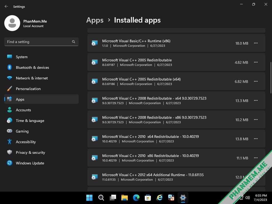The image size is (272, 204).
Task: Click the 13.8 MB size value
Action: coord(242,139)
